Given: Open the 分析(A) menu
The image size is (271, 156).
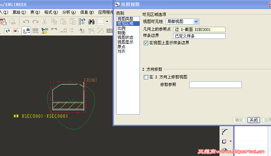Looking at the screenshot, I should click(x=69, y=12).
